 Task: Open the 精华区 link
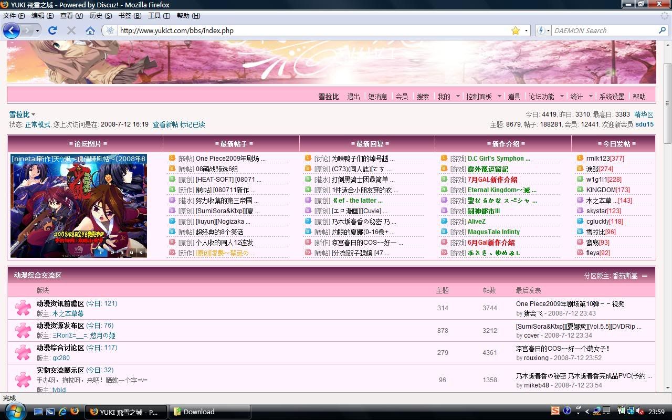(644, 114)
